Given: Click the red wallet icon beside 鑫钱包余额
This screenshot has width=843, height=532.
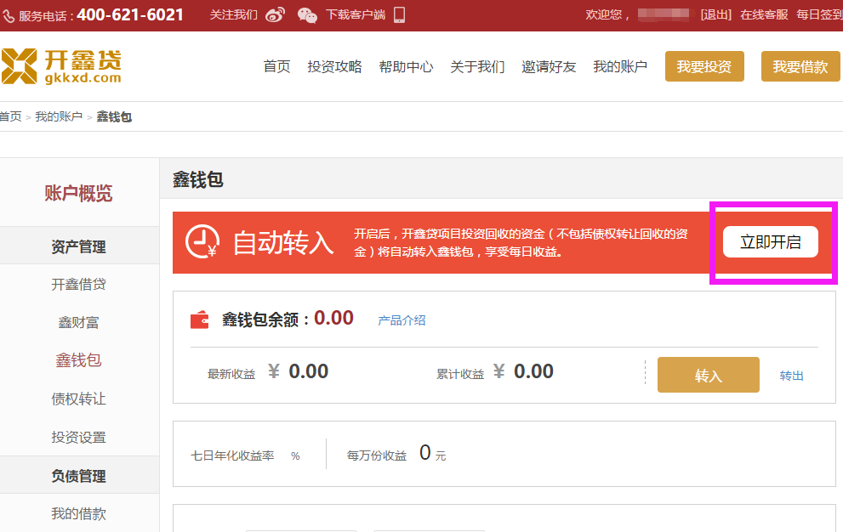Looking at the screenshot, I should pyautogui.click(x=199, y=320).
